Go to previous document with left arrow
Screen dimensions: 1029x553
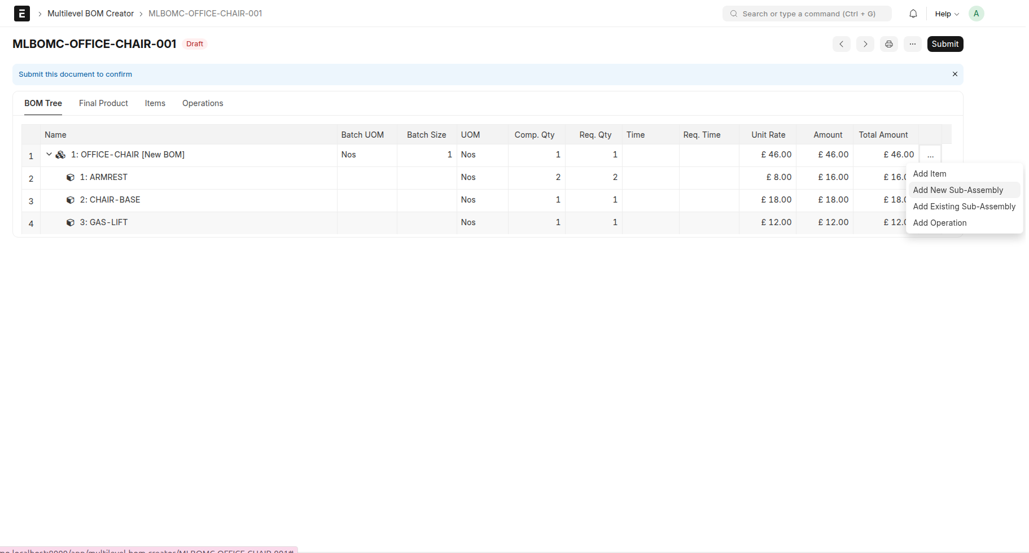[841, 44]
